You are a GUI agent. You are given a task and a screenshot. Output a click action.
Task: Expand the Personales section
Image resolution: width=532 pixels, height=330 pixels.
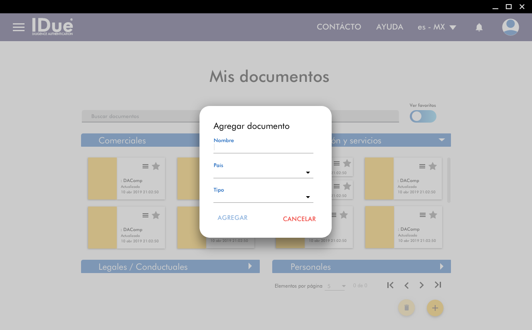(442, 266)
